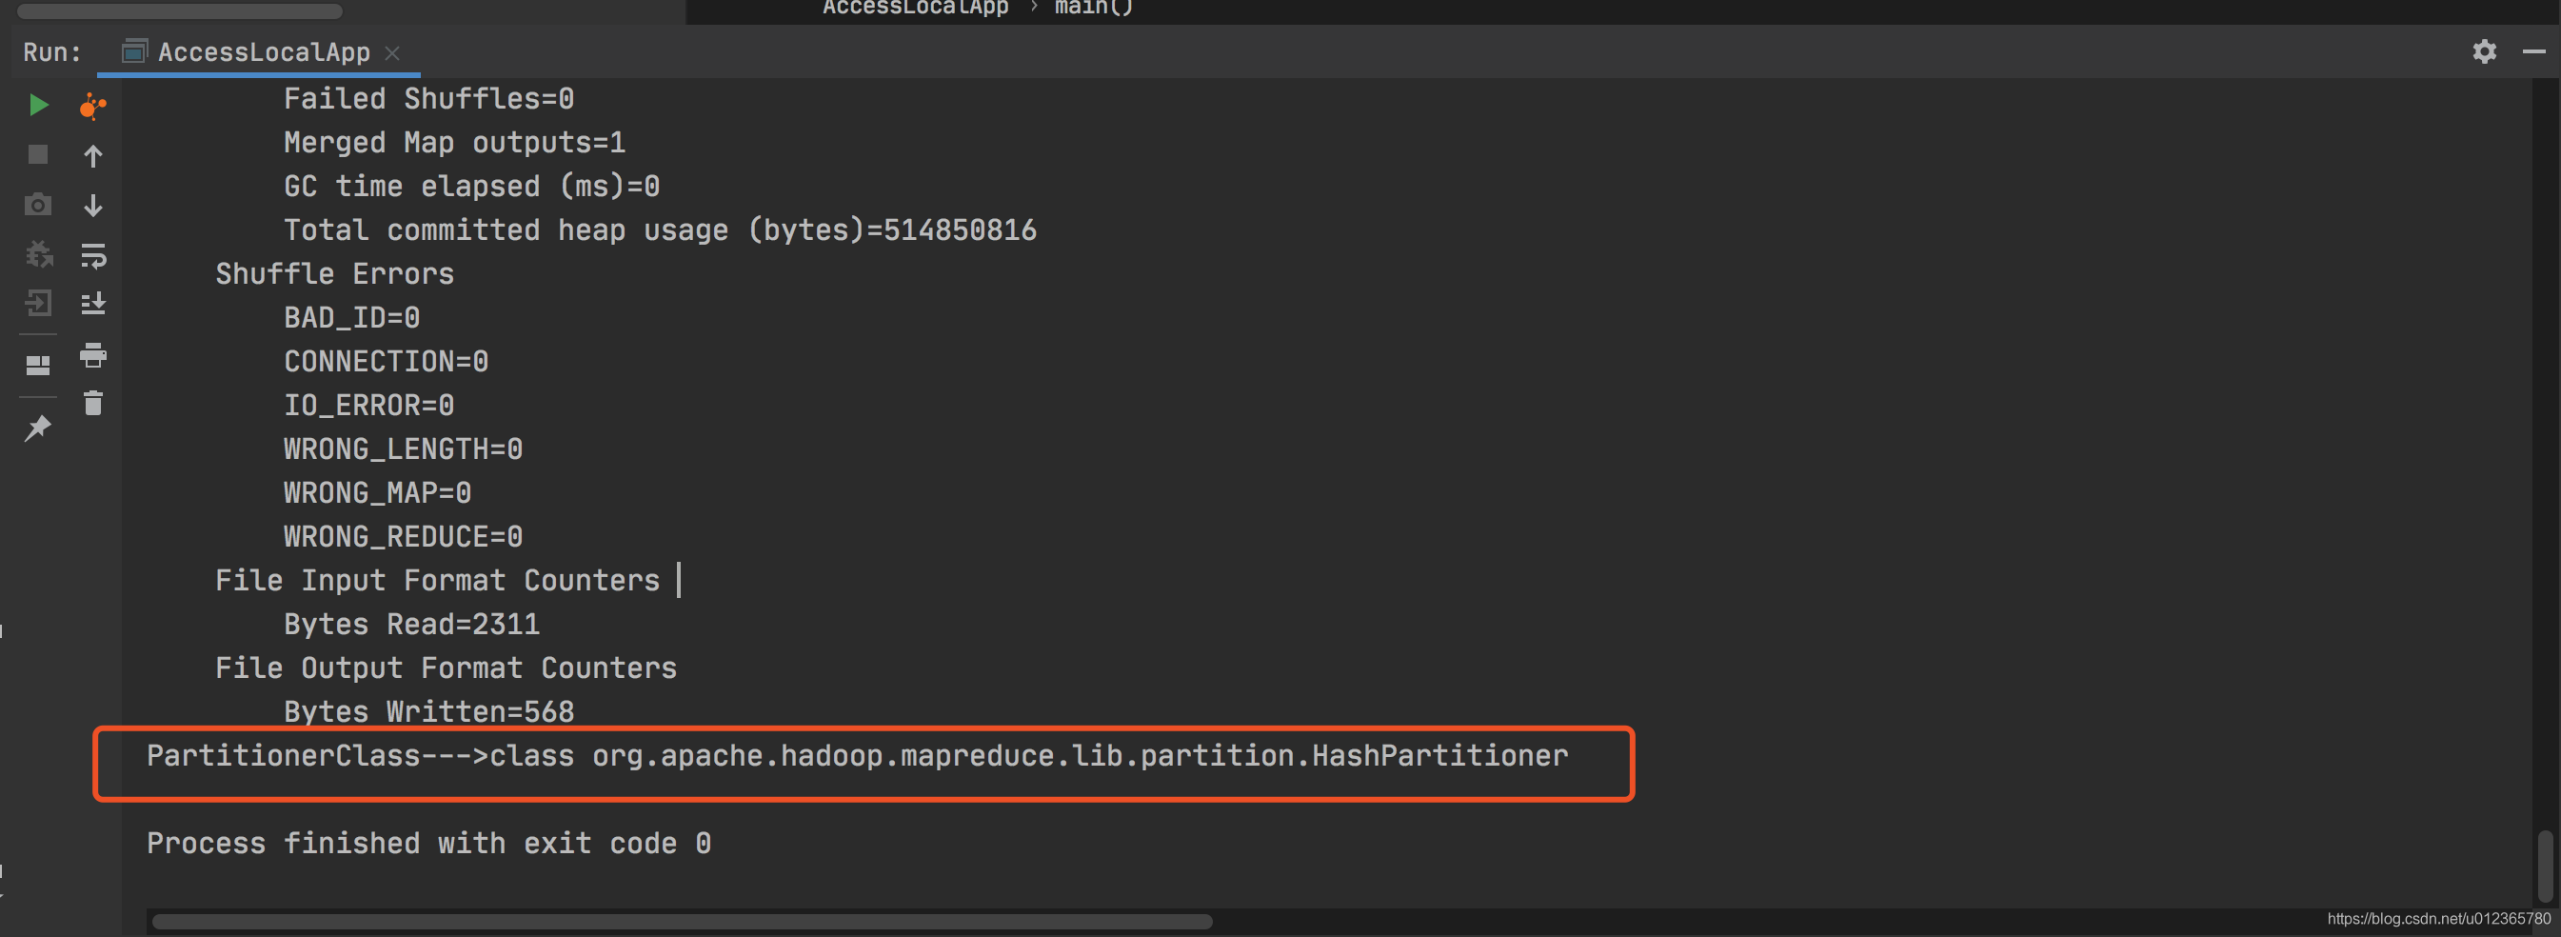2561x937 pixels.
Task: Clear all console output with trash icon
Action: (x=92, y=403)
